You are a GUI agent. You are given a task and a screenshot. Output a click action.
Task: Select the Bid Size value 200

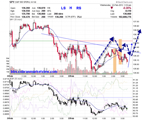coord(43,17)
